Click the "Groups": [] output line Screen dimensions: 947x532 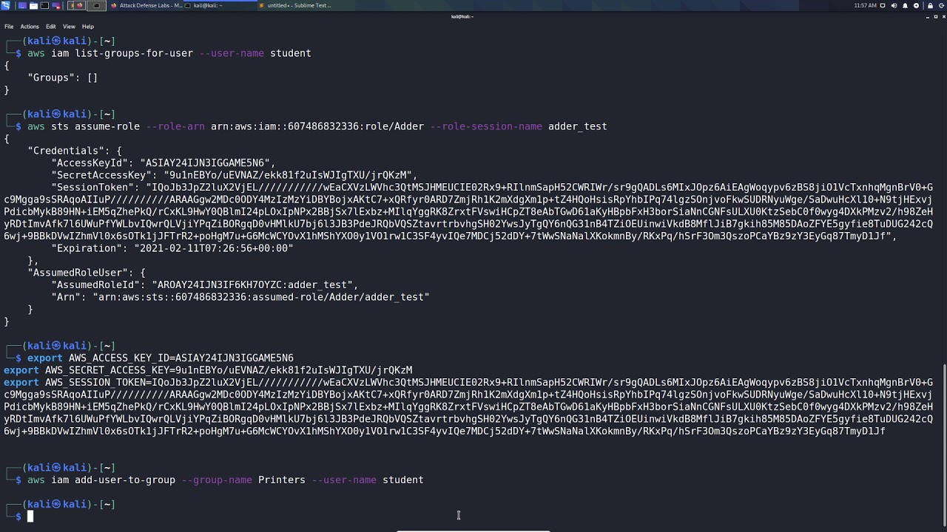(x=63, y=78)
